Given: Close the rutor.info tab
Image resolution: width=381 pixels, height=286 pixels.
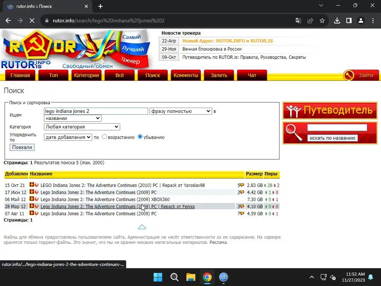Looking at the screenshot, I should point(86,6).
